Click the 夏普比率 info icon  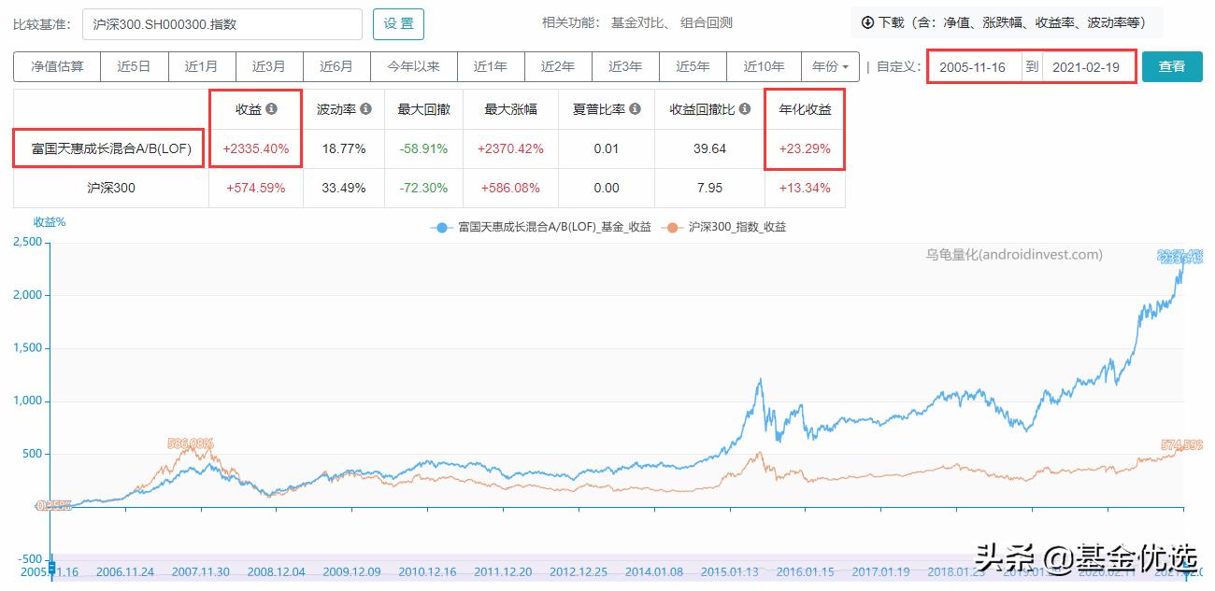pyautogui.click(x=633, y=109)
